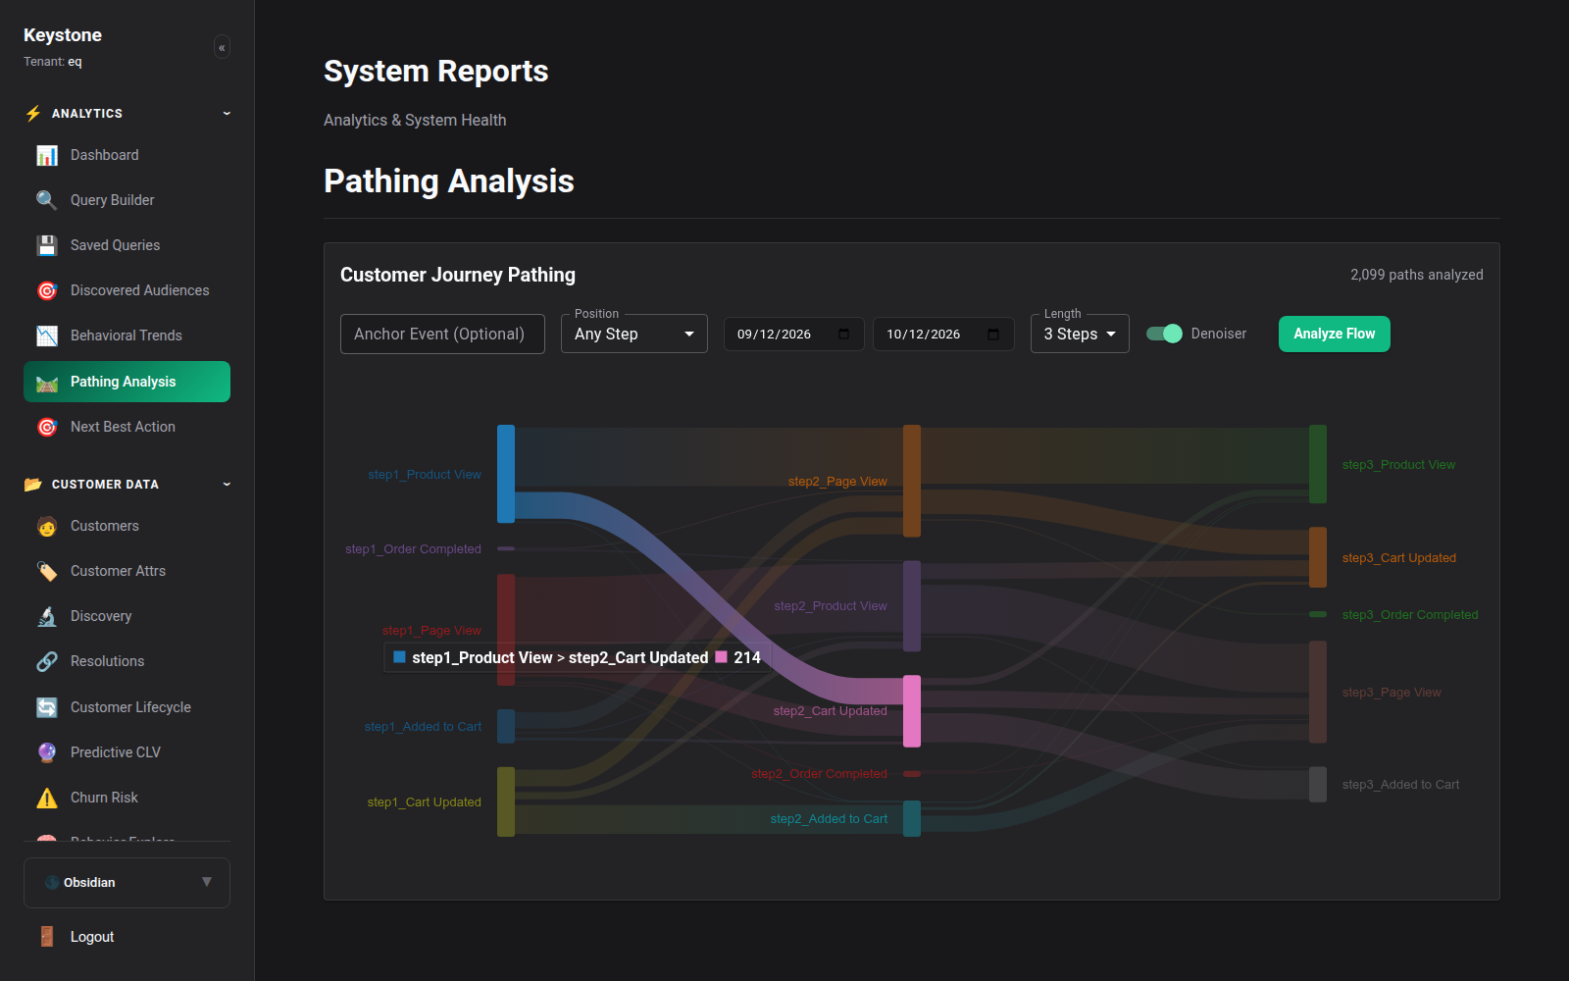This screenshot has height=981, width=1569.
Task: Open the Resolutions menu item
Action: pos(127,661)
